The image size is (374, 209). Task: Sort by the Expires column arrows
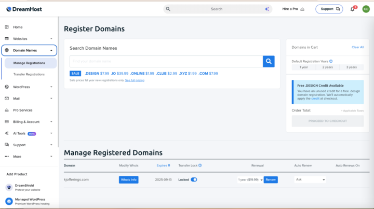169,165
